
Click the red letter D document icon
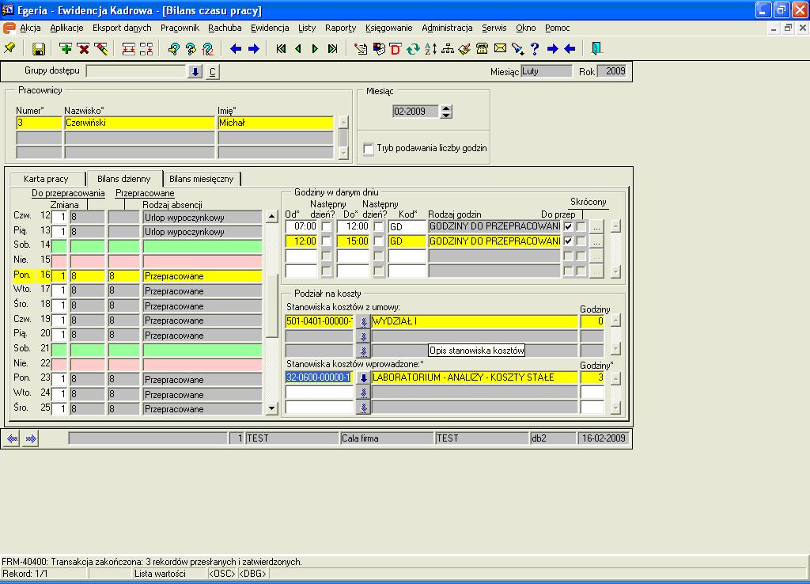(396, 49)
